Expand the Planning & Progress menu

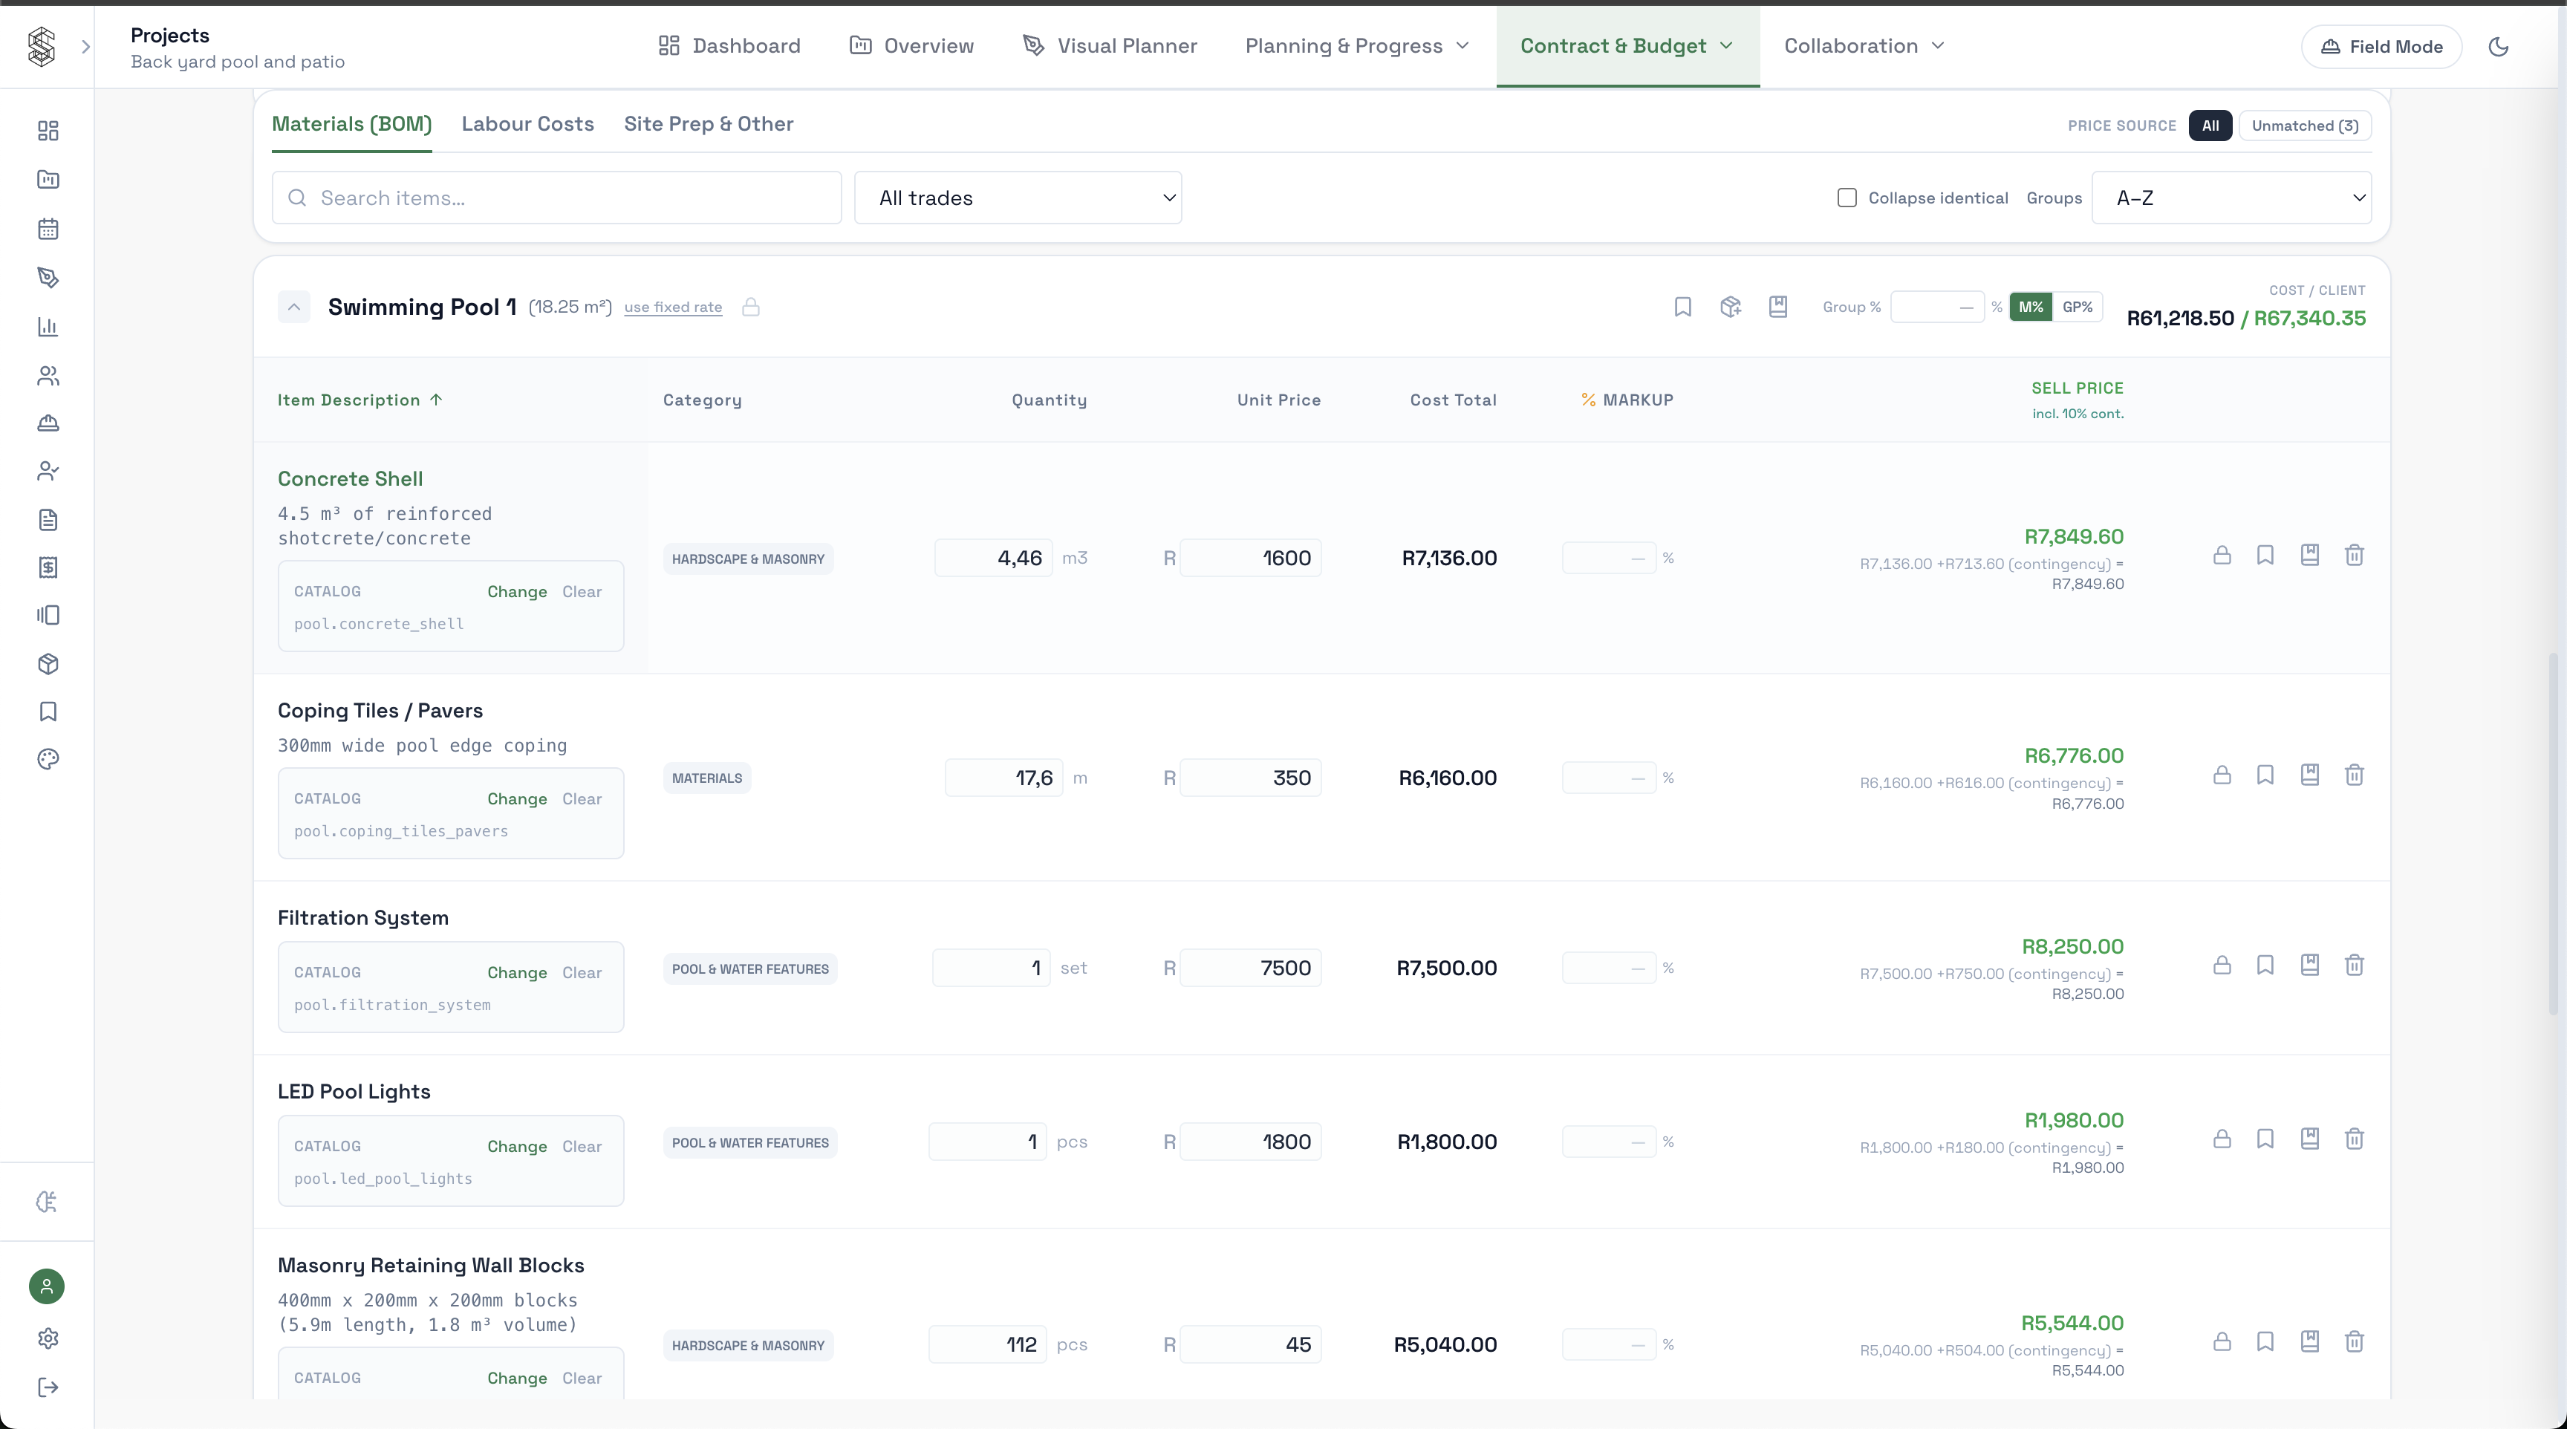[x=1357, y=46]
